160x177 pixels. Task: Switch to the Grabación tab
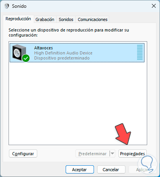click(x=45, y=19)
